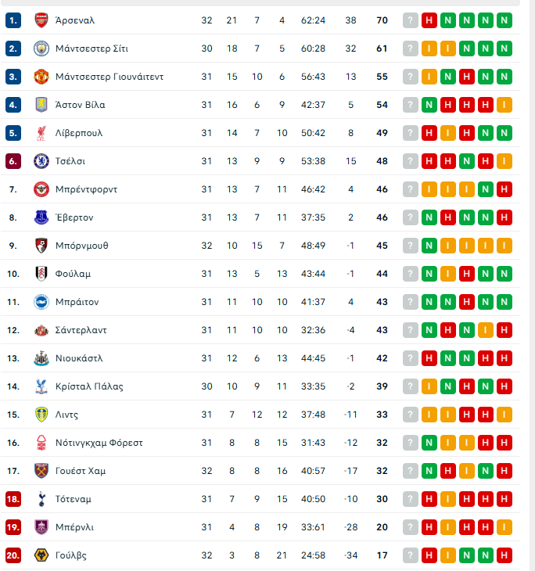Click the Manchester United crest icon

(41, 77)
